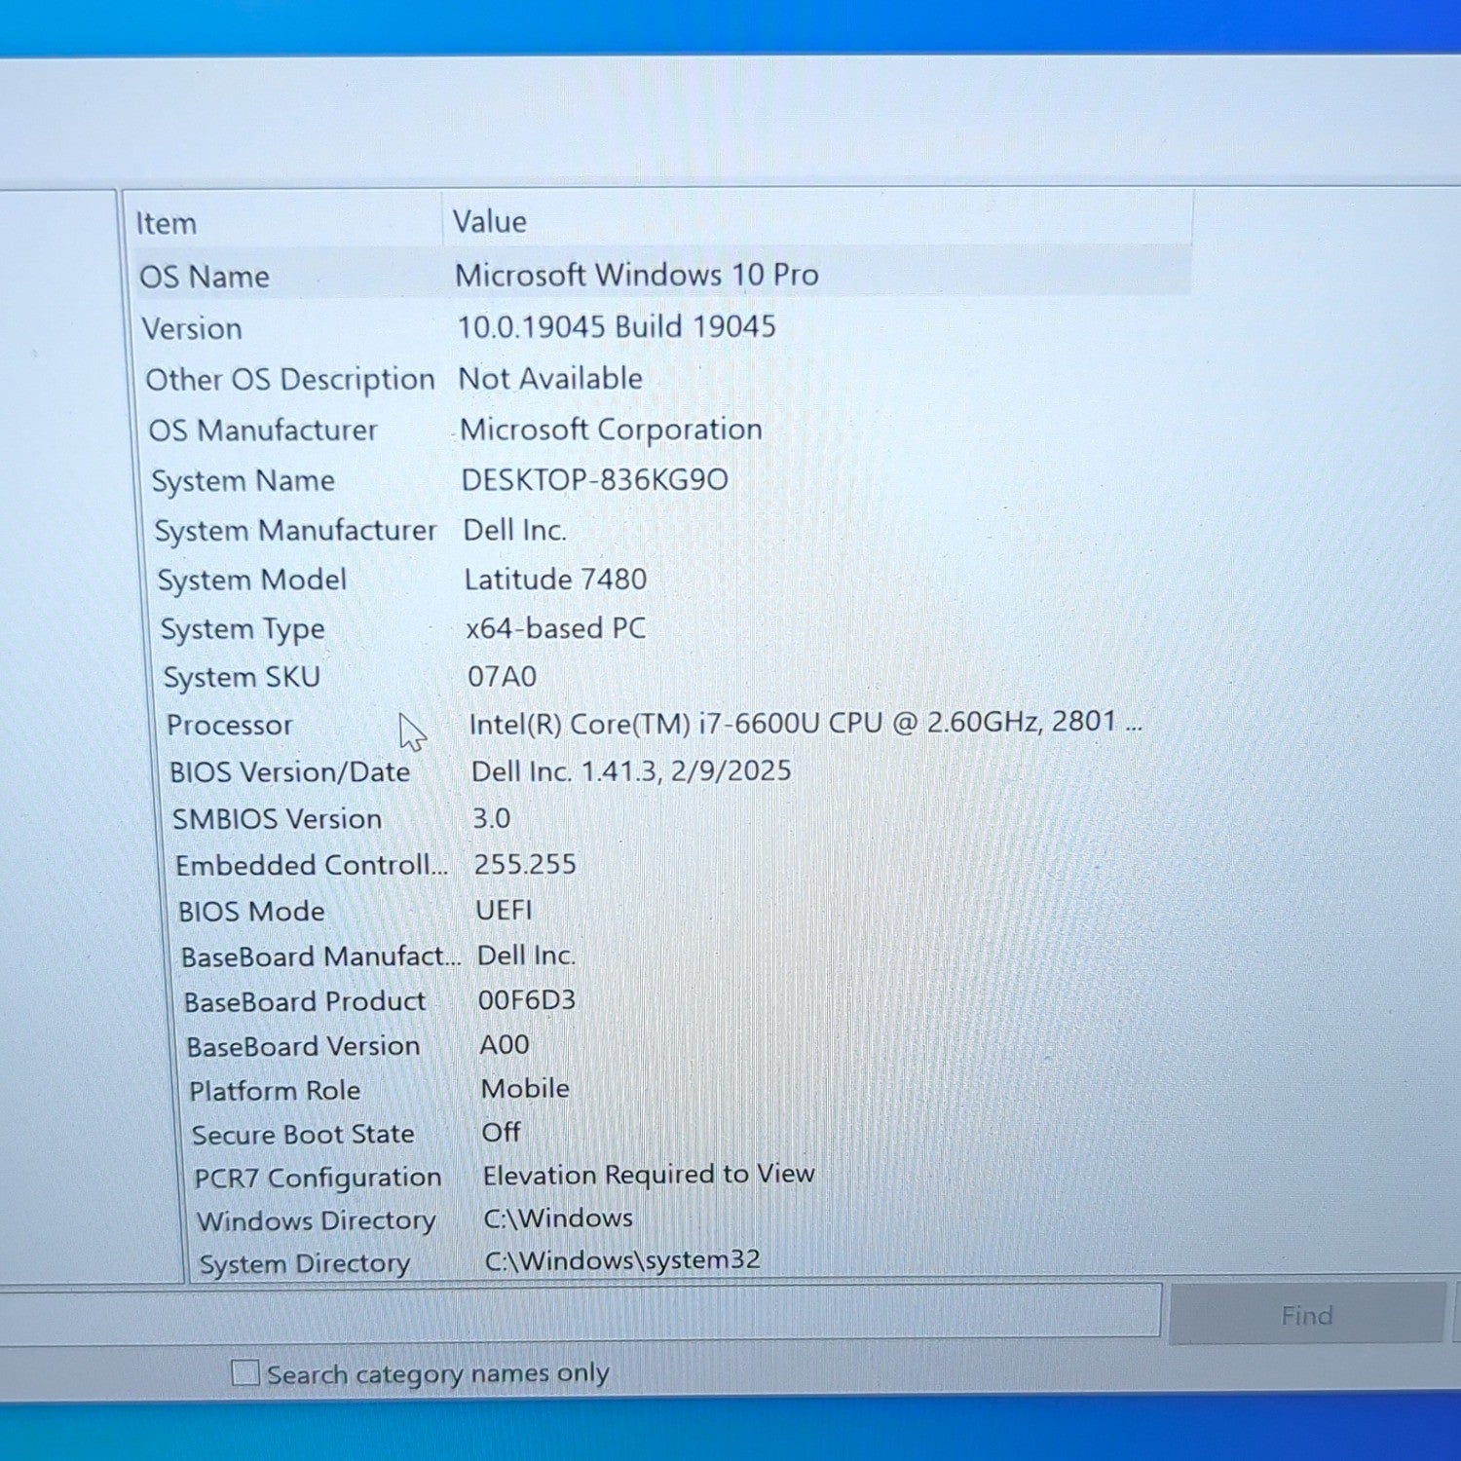Click the 'Microsoft Corporation' value
Viewport: 1461px width, 1461px height.
(x=612, y=429)
